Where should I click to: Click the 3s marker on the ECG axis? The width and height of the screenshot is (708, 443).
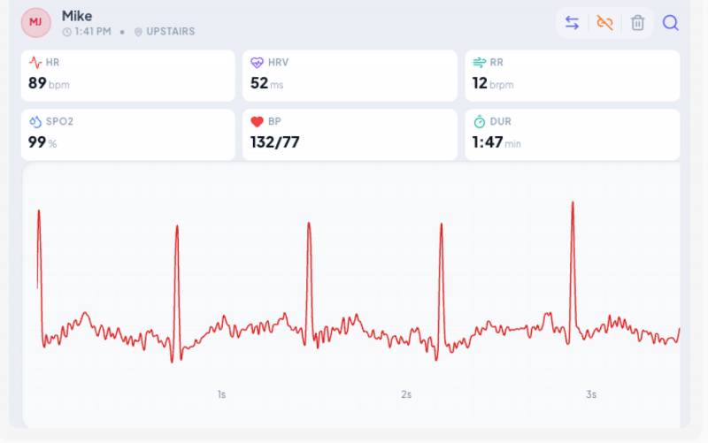(591, 394)
